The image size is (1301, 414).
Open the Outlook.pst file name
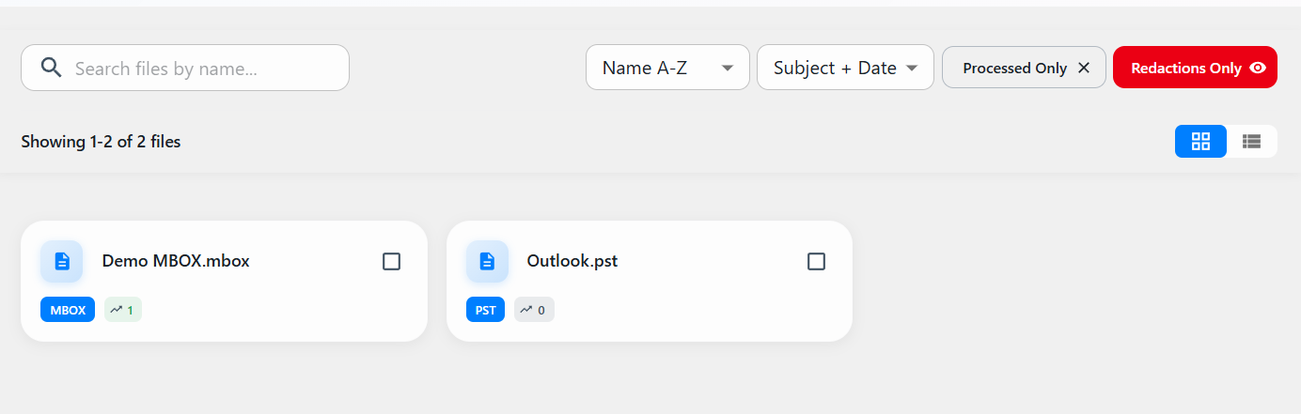tap(572, 261)
